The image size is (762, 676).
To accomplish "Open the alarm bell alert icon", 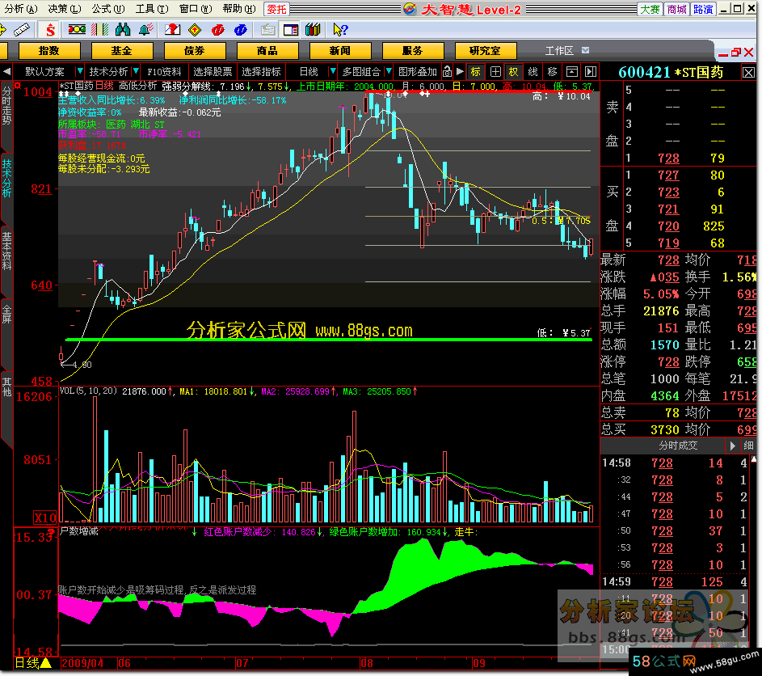I will point(145,30).
